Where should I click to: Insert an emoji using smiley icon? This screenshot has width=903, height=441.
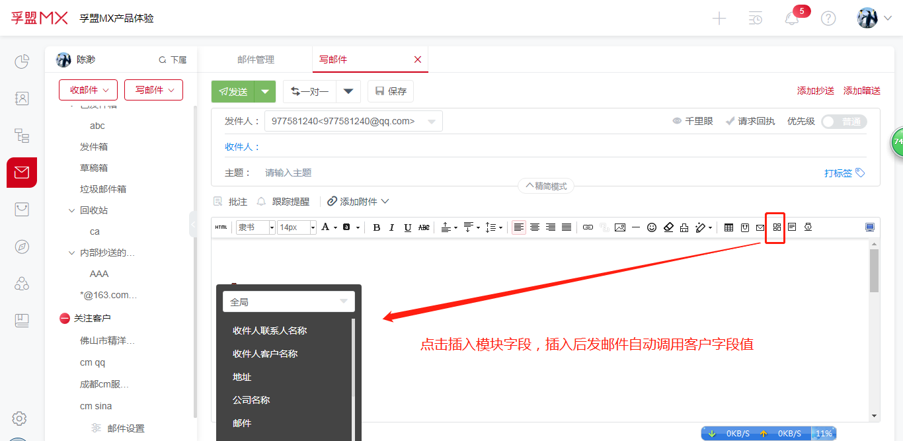click(652, 227)
